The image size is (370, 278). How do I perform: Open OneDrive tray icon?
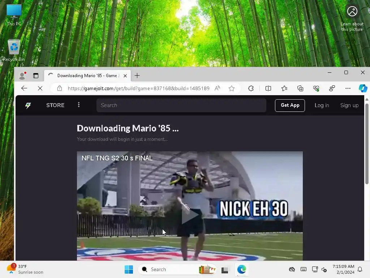[x=292, y=269]
